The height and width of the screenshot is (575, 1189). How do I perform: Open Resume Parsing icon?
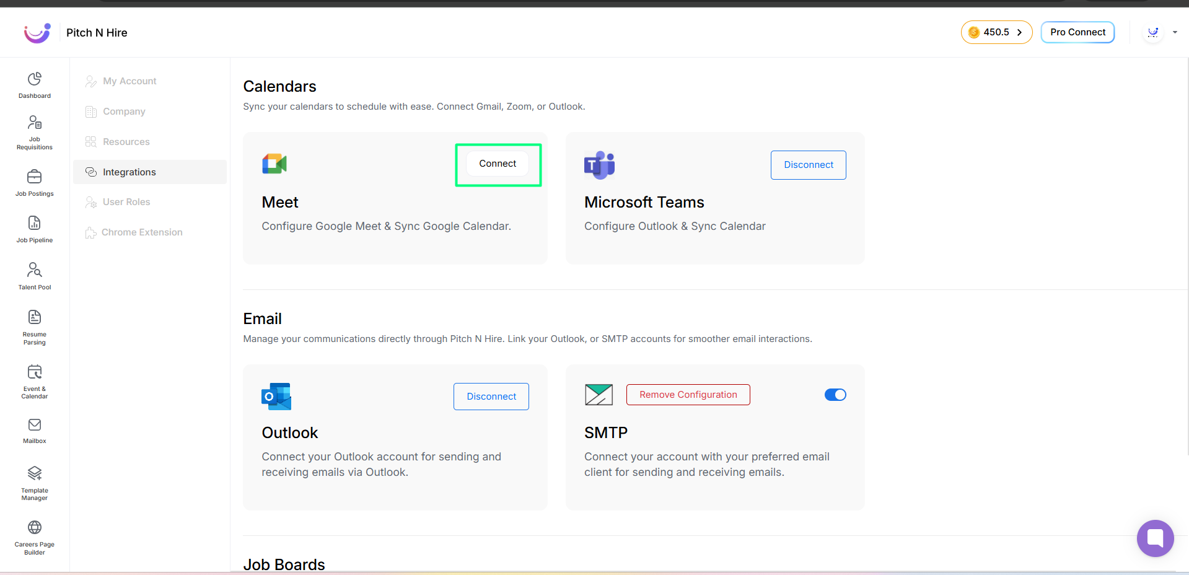point(35,317)
